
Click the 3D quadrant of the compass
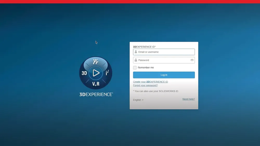[84, 73]
